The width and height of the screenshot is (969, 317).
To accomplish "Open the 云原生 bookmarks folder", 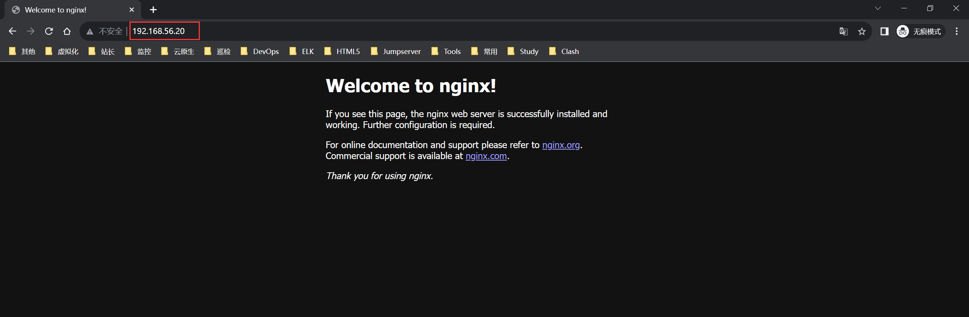I will (x=178, y=51).
